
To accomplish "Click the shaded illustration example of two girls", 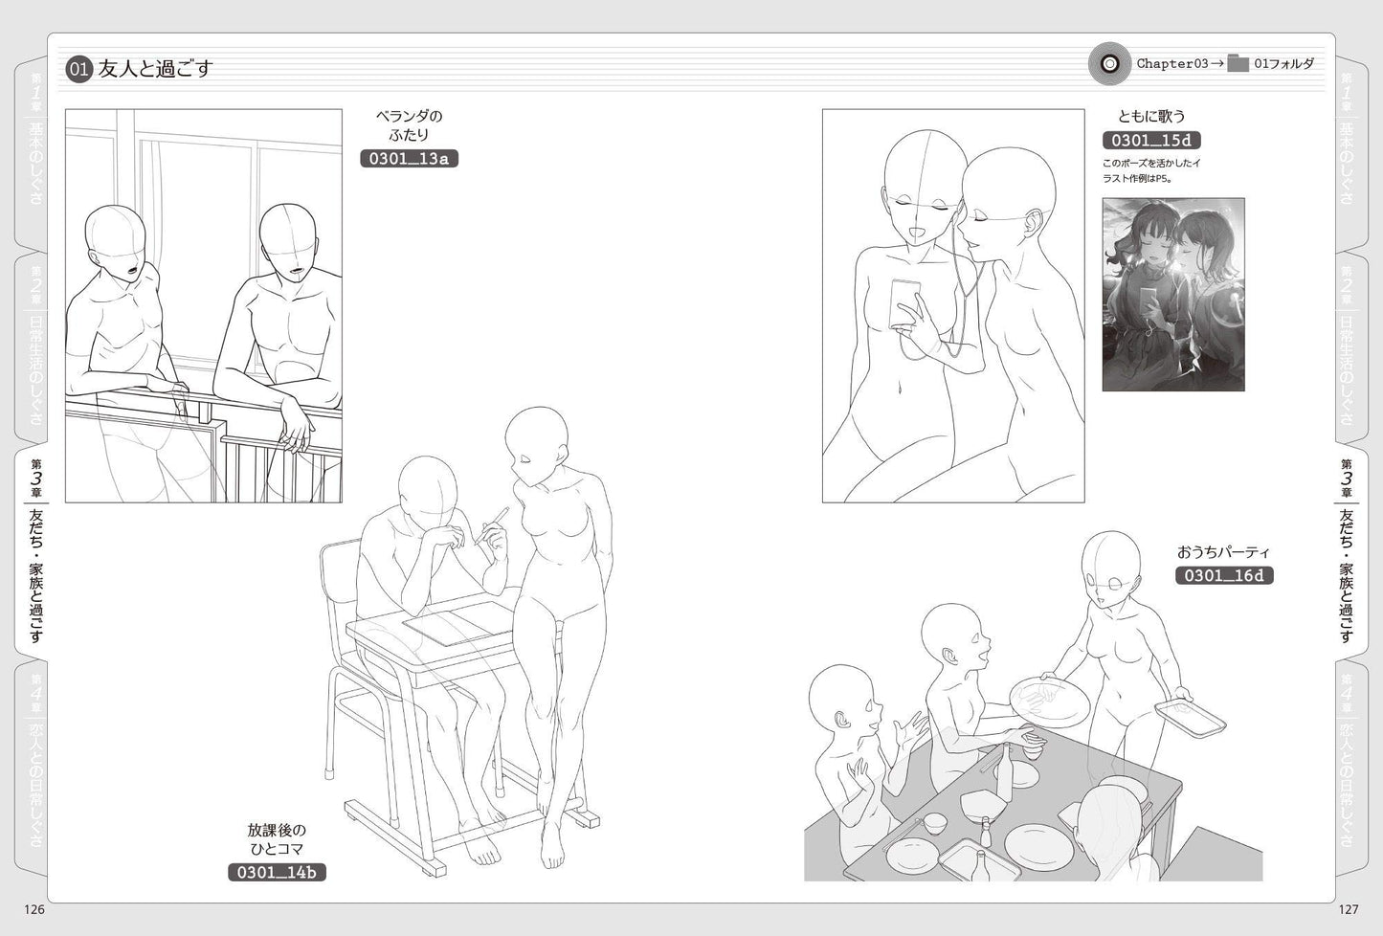I will click(1172, 294).
